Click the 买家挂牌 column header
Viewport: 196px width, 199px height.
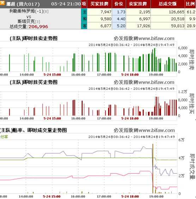coord(100,4)
